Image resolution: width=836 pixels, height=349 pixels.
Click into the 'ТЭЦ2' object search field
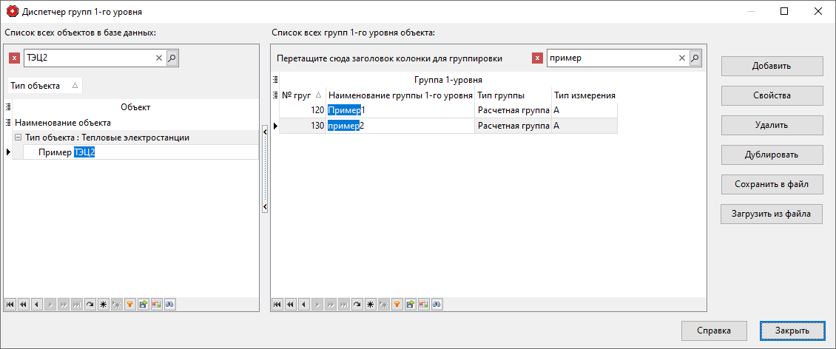point(87,58)
